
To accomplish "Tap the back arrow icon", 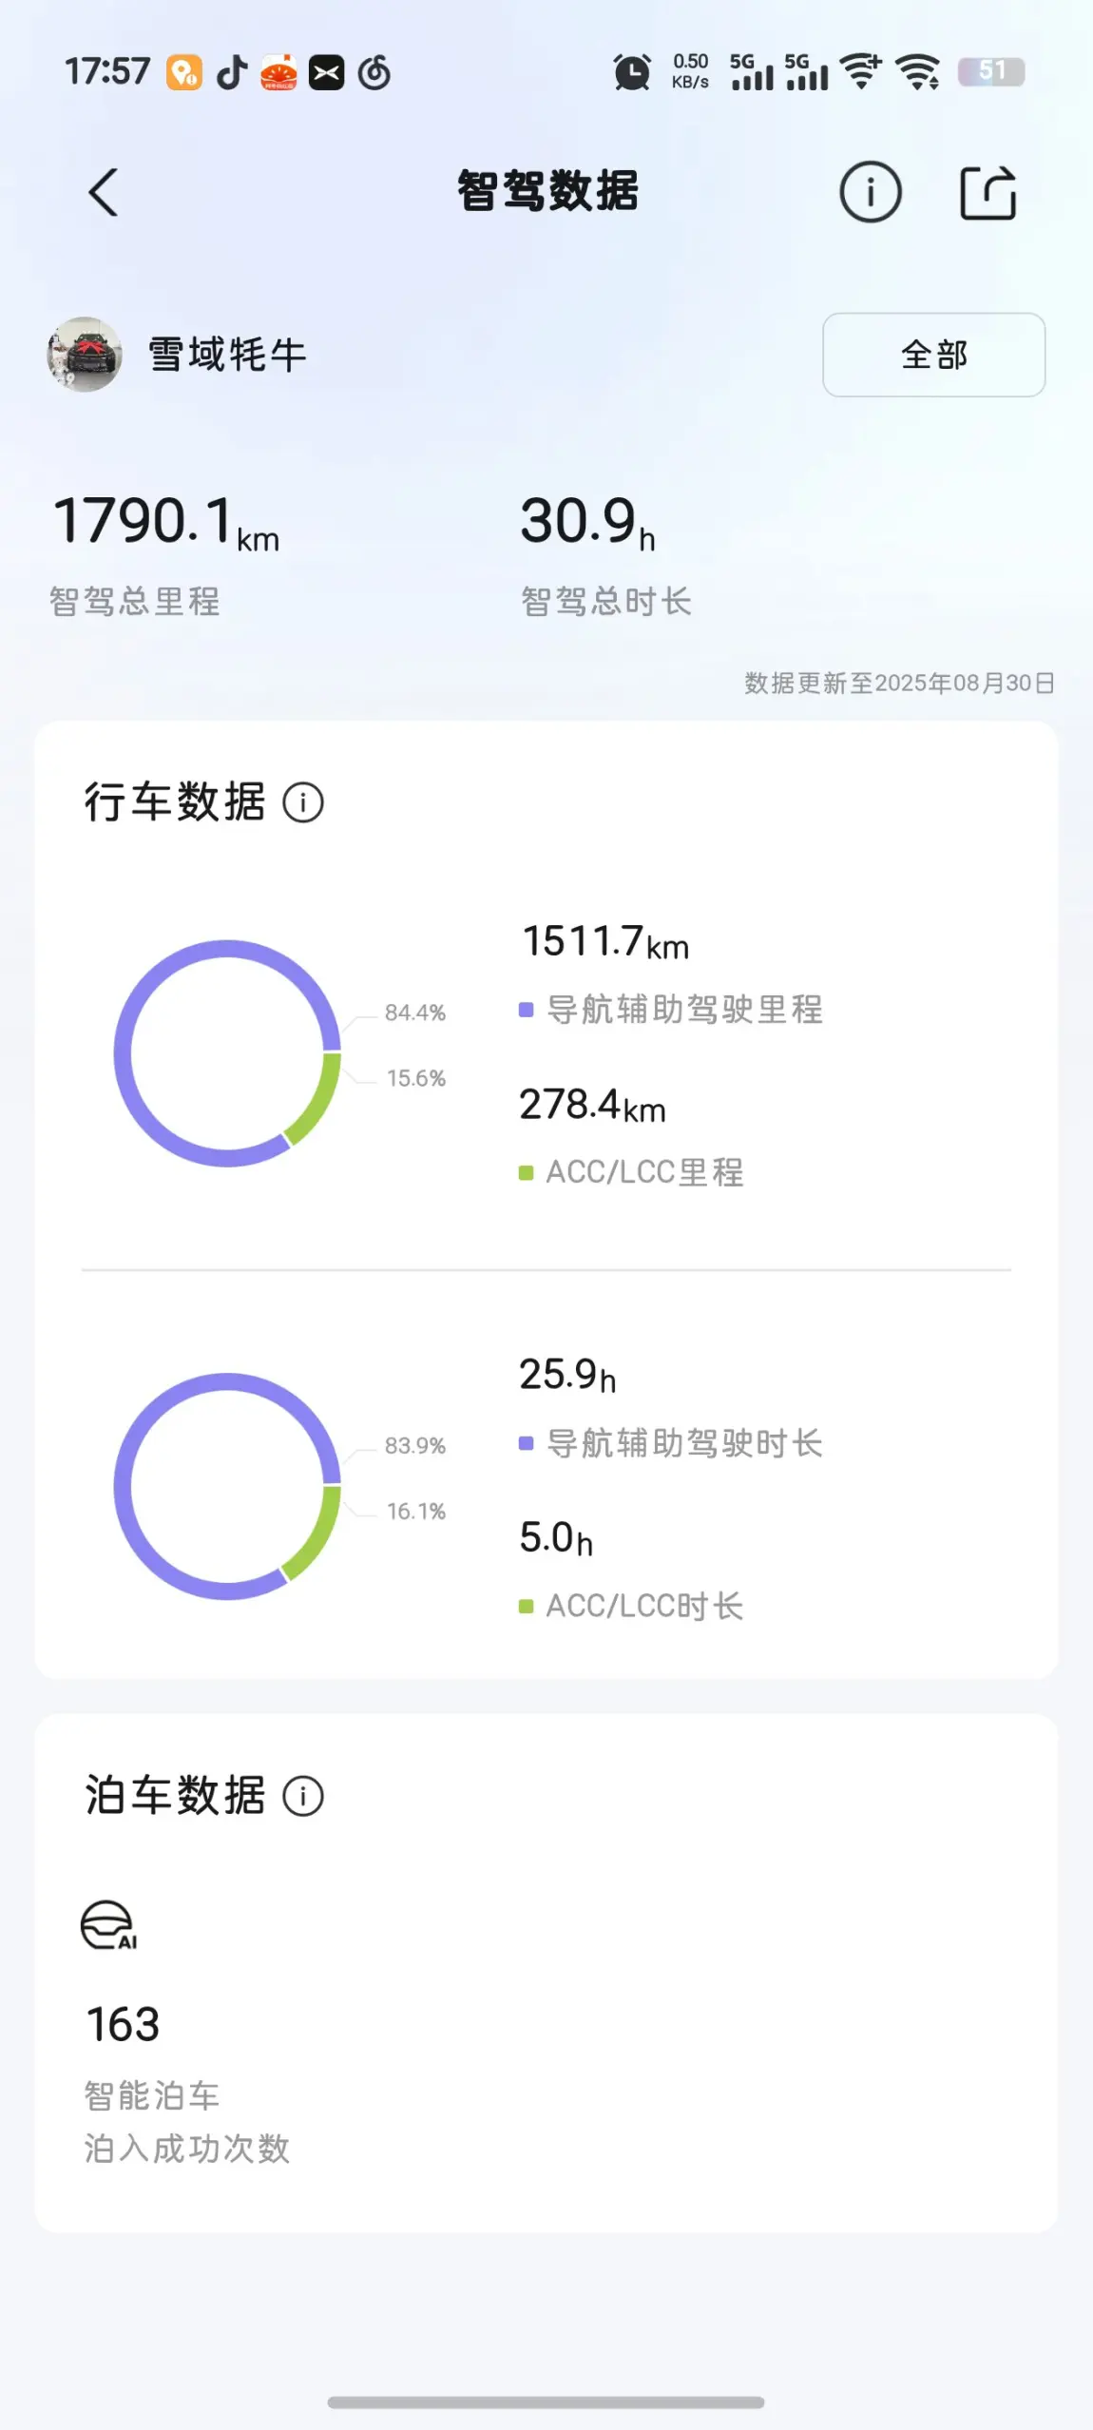I will coord(104,192).
